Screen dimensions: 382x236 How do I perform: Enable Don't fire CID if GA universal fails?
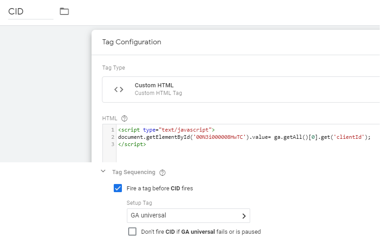pos(132,231)
